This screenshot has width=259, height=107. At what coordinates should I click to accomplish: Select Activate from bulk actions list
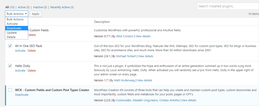coord(16,24)
